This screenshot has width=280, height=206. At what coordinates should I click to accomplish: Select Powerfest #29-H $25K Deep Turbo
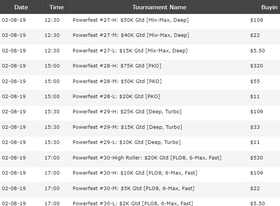point(127,112)
